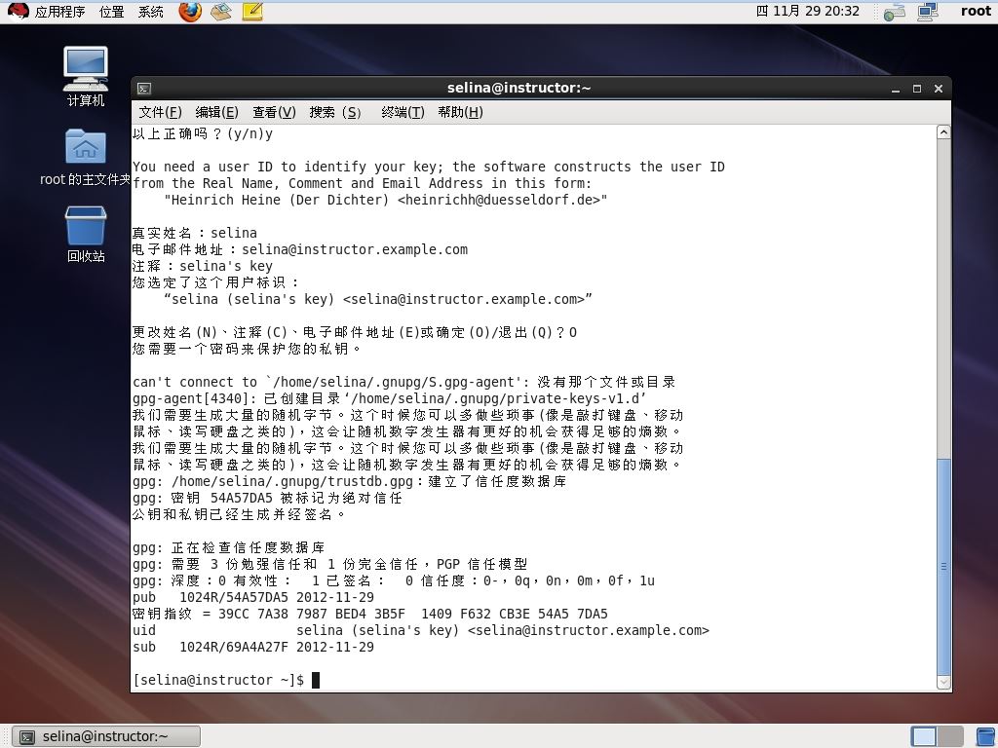Click the terminal vertical scrollbar thumb
The height and width of the screenshot is (748, 998).
943,566
